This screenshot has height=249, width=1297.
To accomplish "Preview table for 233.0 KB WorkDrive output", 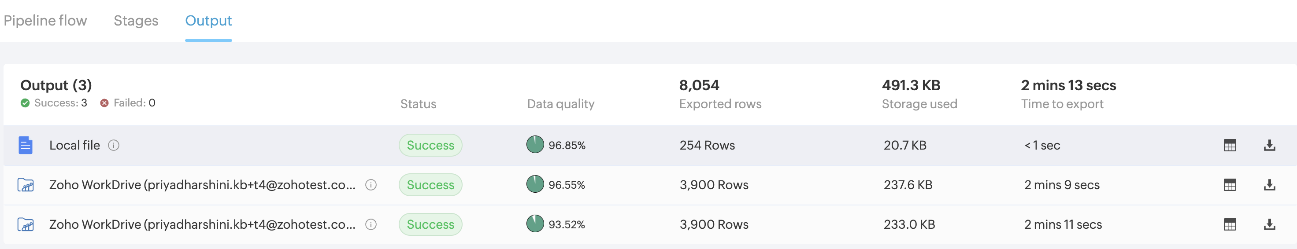I will coord(1230,224).
